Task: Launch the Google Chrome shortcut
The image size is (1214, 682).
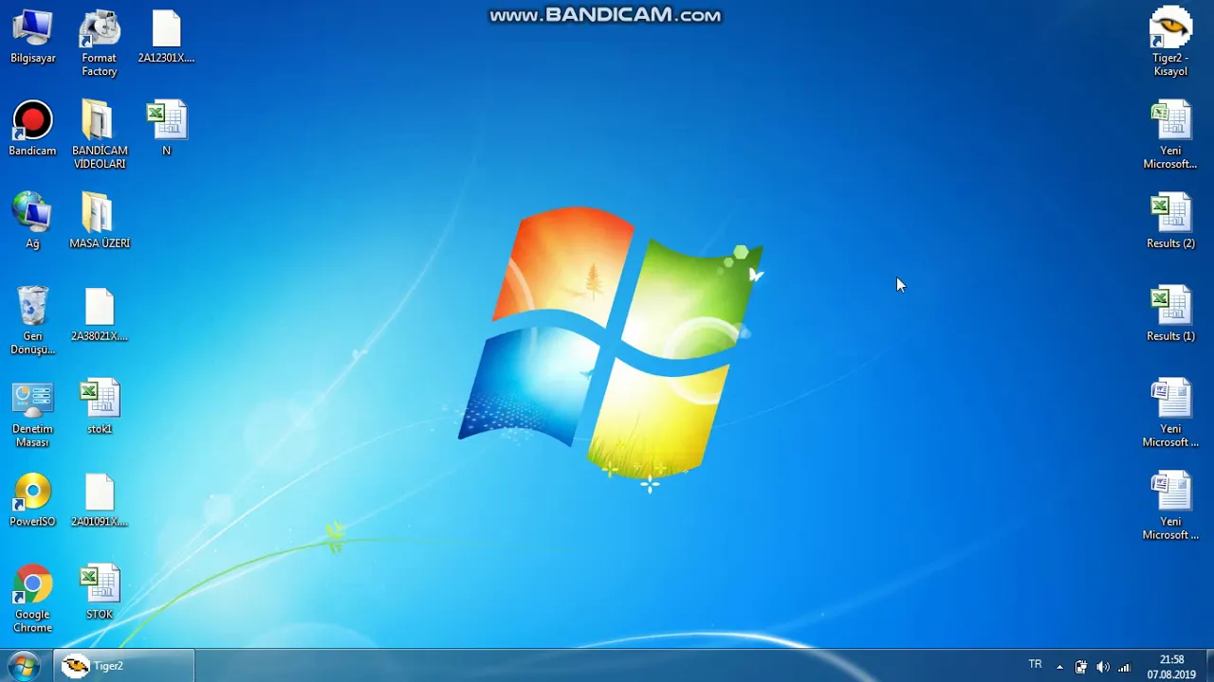Action: (32, 599)
